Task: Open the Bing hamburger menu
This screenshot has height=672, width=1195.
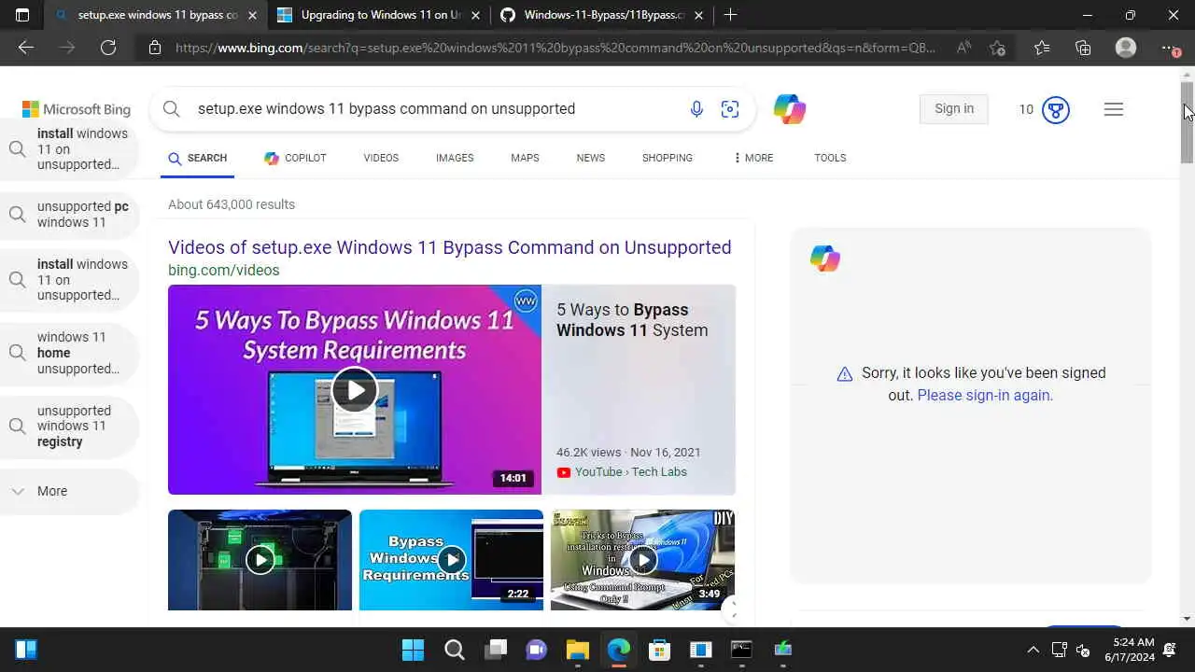Action: point(1113,109)
